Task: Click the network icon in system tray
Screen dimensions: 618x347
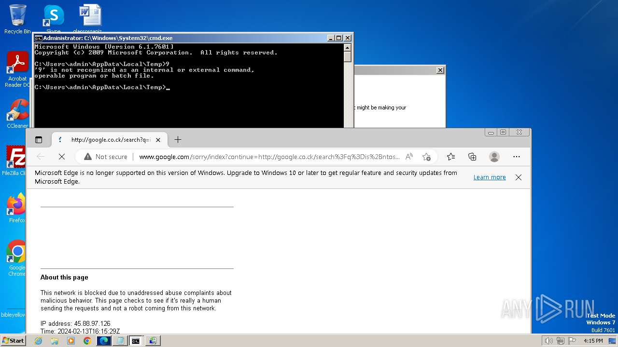Action: coord(560,341)
